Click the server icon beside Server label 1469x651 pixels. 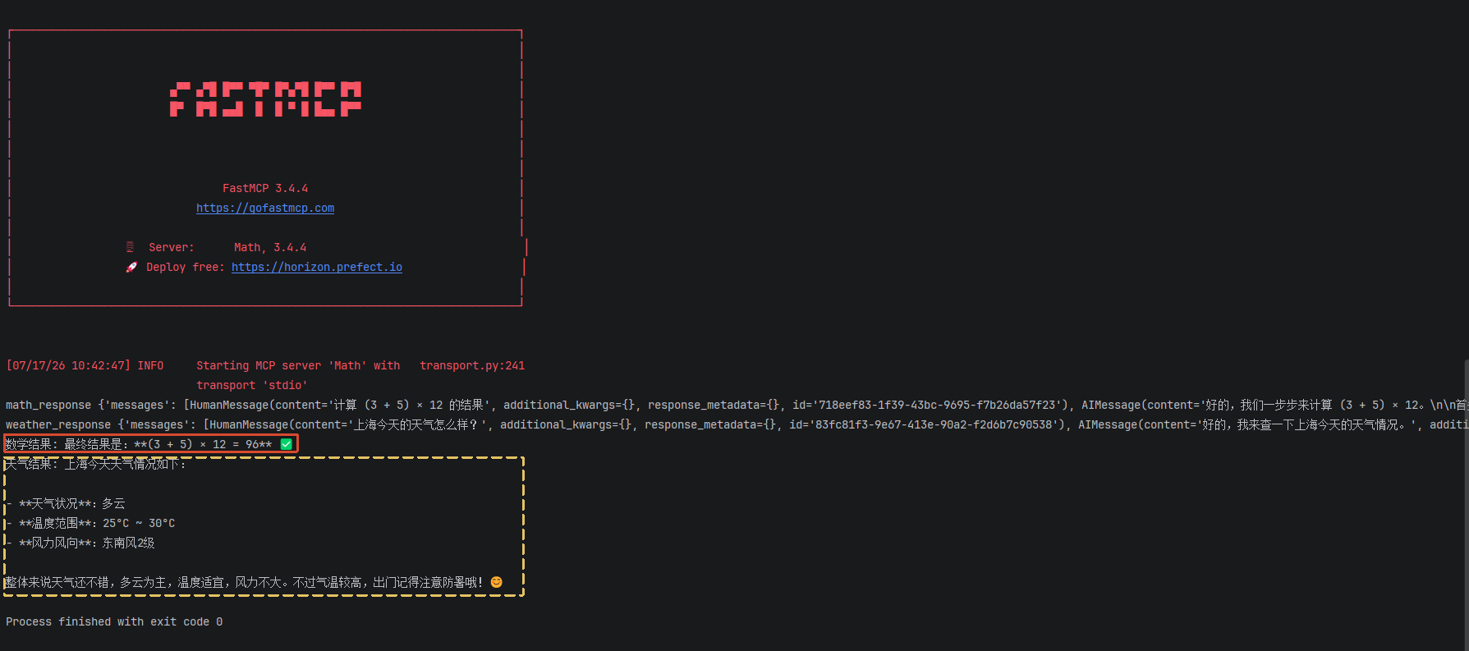[x=130, y=247]
